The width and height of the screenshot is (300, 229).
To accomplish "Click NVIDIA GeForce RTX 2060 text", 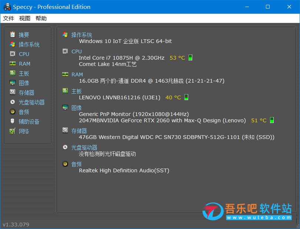I will pos(163,120).
